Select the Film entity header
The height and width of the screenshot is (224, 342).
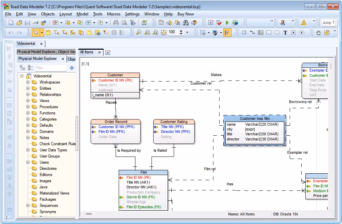143,172
